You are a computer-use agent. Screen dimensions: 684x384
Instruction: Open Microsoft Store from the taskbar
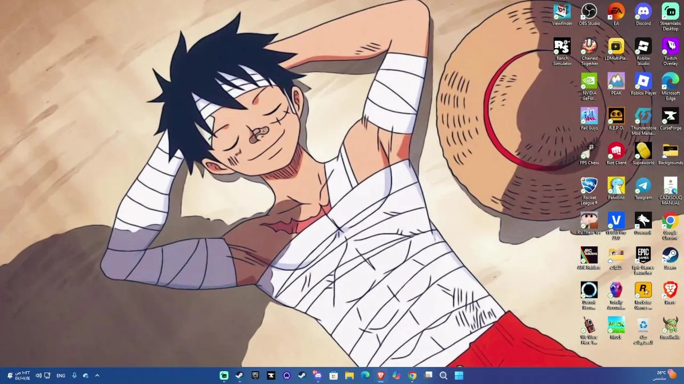click(x=333, y=375)
